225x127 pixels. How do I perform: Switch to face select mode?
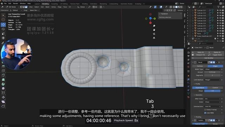coord(26,7)
